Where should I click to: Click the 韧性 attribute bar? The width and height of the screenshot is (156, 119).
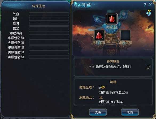(x=49, y=19)
